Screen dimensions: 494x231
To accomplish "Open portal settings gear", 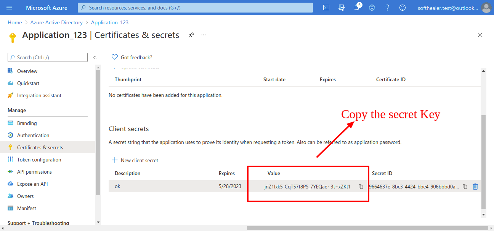I will click(372, 8).
